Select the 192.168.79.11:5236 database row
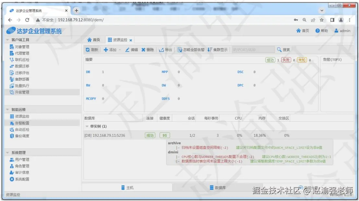 219,135
